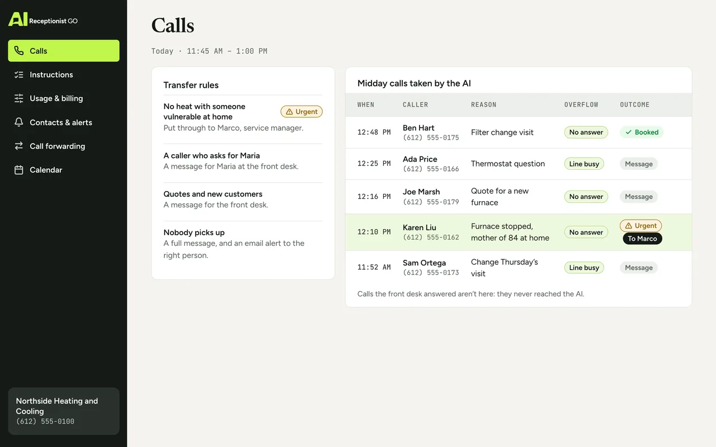Click the 'Filter change visit' reason
Image resolution: width=716 pixels, height=447 pixels.
[502, 132]
